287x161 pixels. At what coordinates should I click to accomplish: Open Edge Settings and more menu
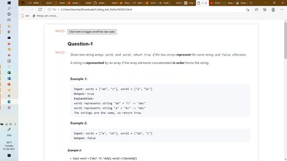[282, 10]
